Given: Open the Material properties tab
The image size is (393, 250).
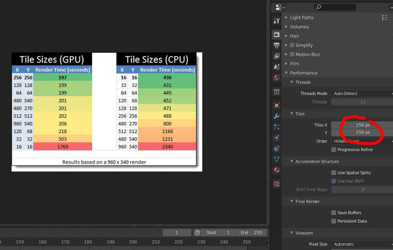Looking at the screenshot, I should pos(276,170).
